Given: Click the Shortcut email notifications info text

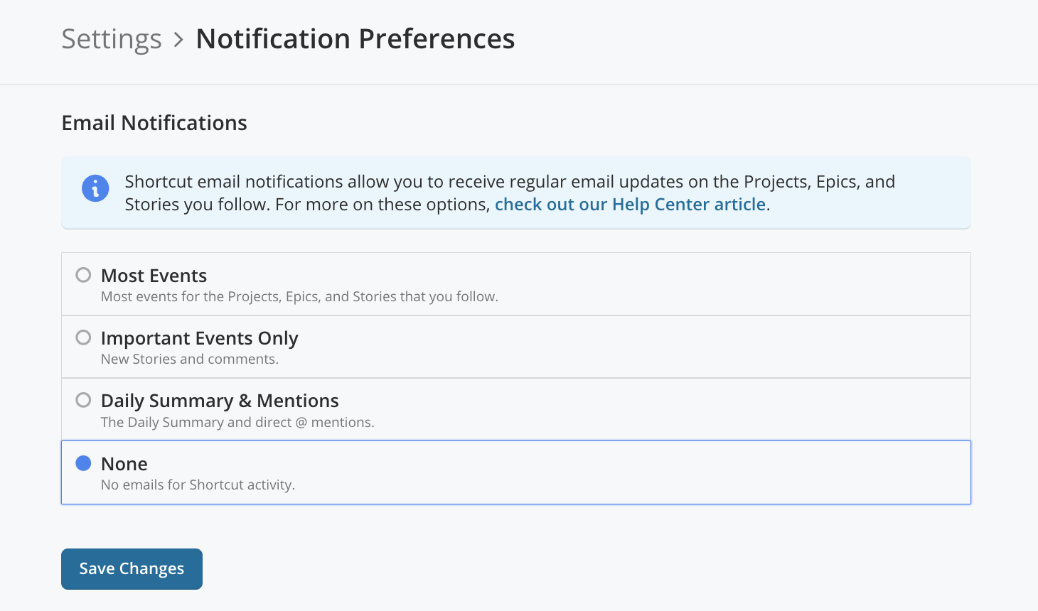Looking at the screenshot, I should 510,193.
